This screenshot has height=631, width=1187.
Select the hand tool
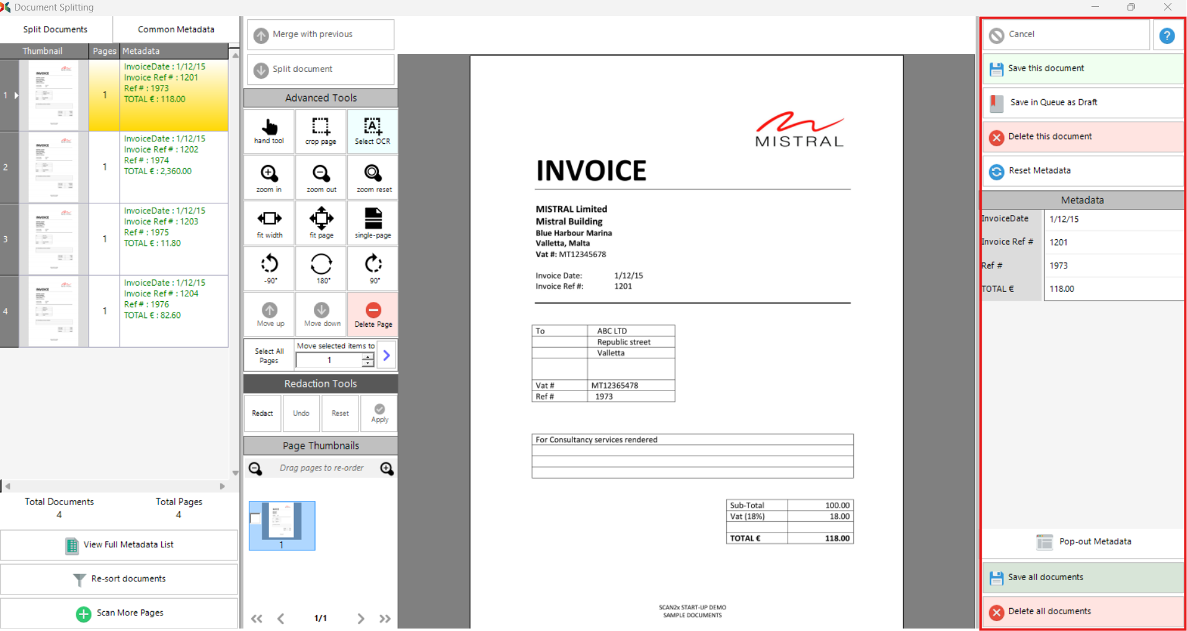coord(269,131)
